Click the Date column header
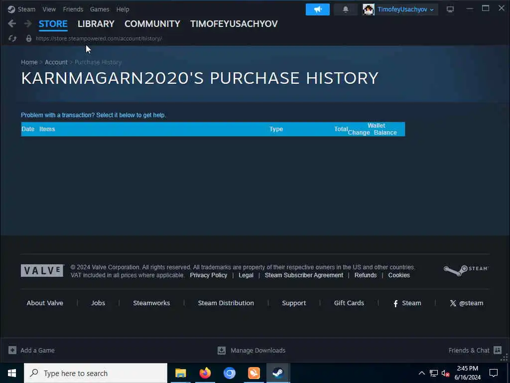 (x=28, y=129)
